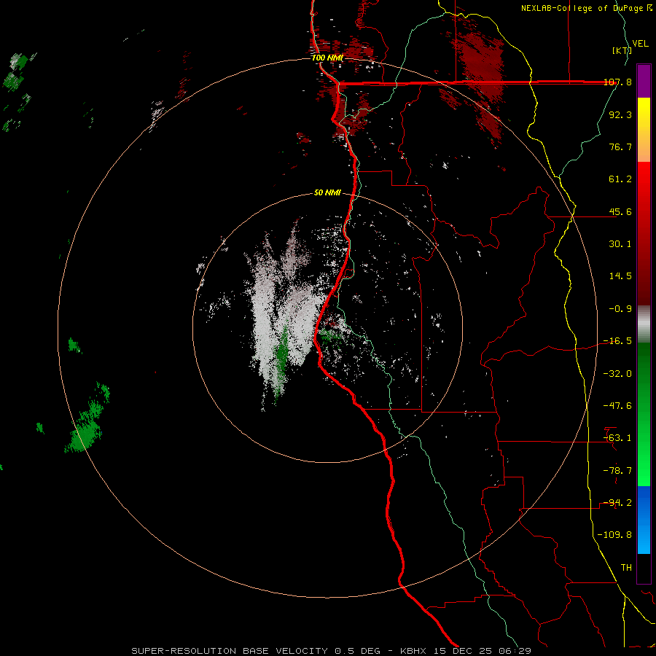This screenshot has width=656, height=656.
Task: Click the -109.8 velocity scale value
Action: pos(615,535)
